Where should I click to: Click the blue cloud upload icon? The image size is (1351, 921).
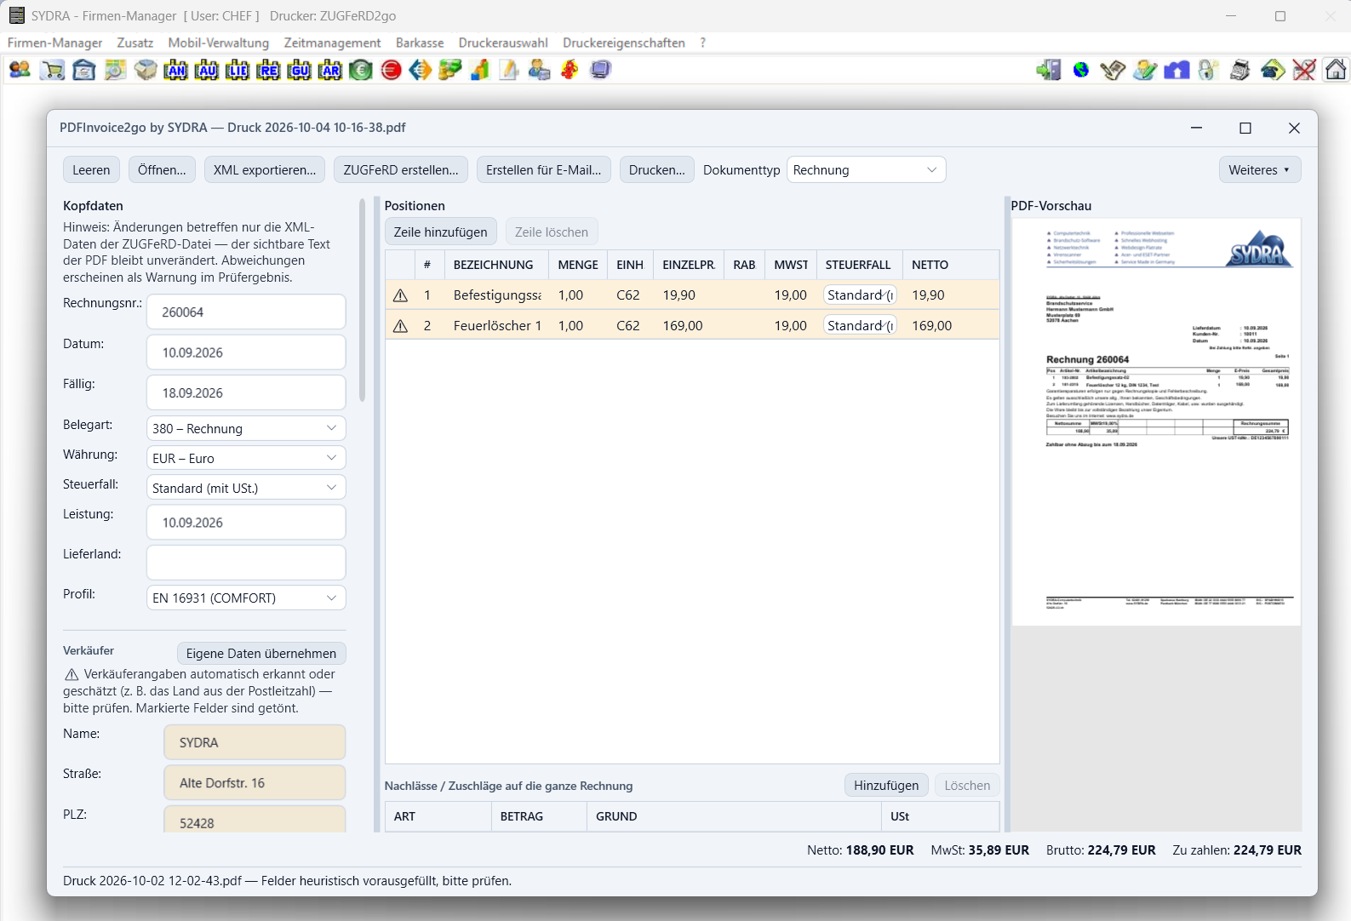tap(1176, 70)
